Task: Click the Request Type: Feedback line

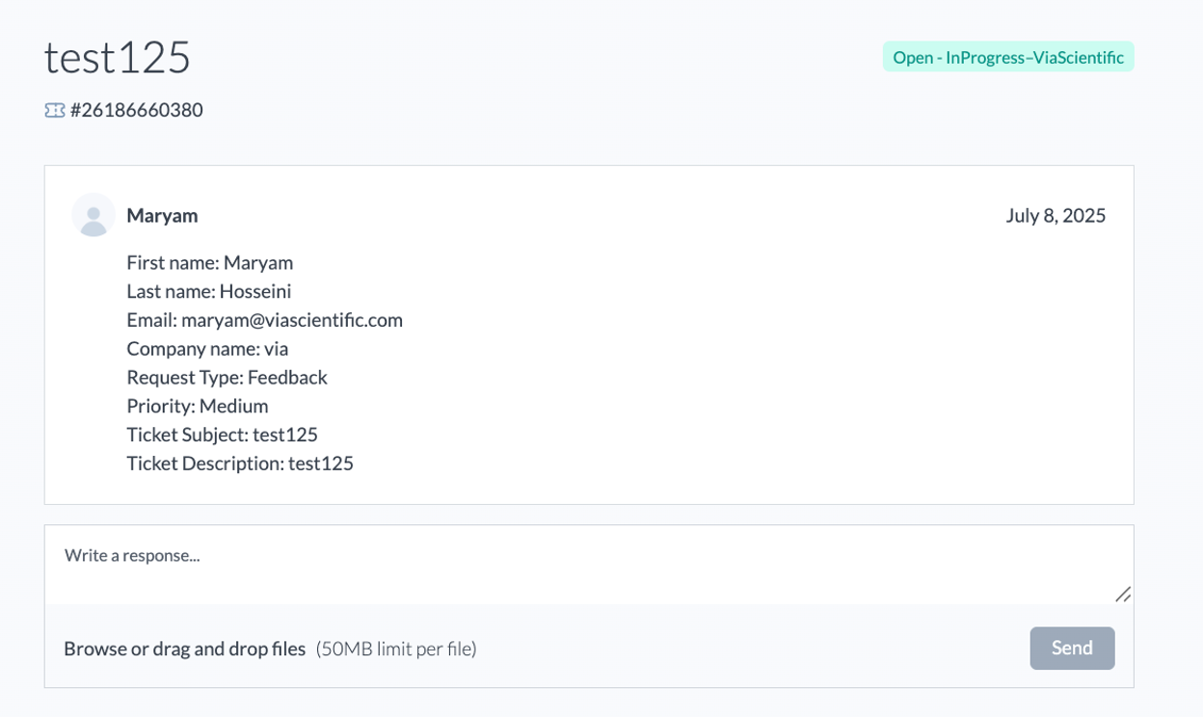Action: (227, 377)
